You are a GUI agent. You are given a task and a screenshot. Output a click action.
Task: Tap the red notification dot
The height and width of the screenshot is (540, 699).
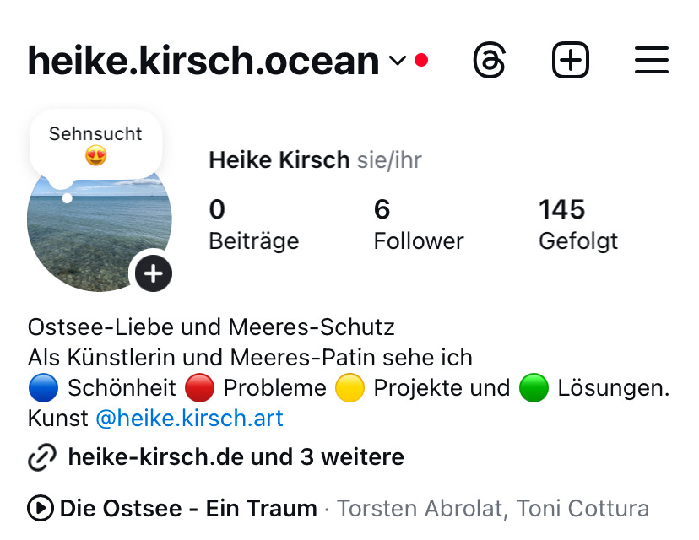click(421, 60)
